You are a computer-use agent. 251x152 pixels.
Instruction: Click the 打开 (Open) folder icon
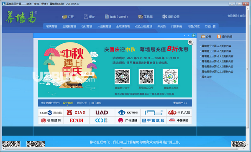(64, 17)
